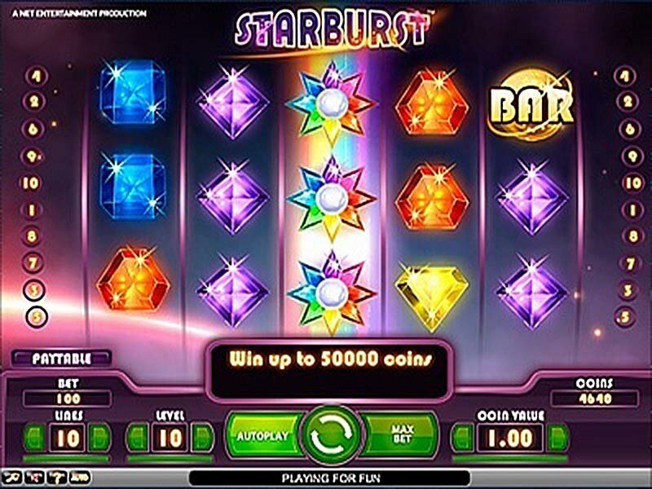Click the yellow diamond gem symbol

pos(431,294)
